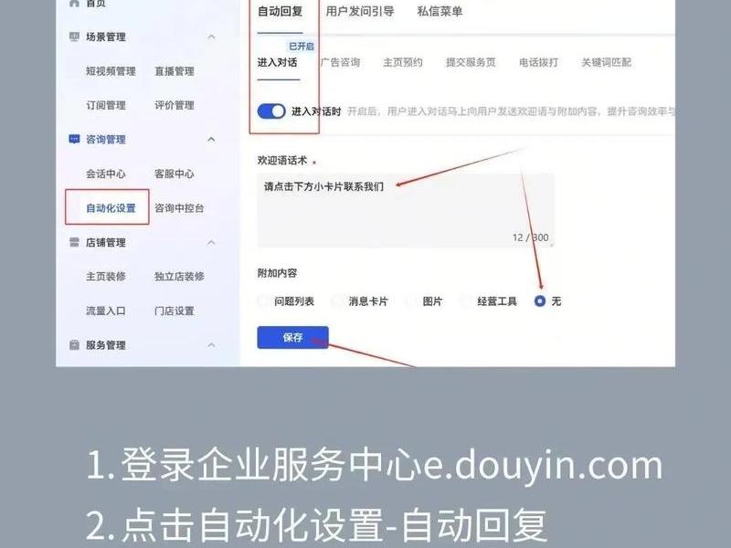Open 会话中心 in sidebar

106,174
